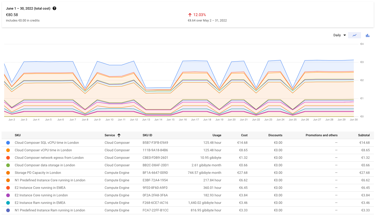Switch chart to line graph view
This screenshot has height=215, width=375.
point(355,35)
